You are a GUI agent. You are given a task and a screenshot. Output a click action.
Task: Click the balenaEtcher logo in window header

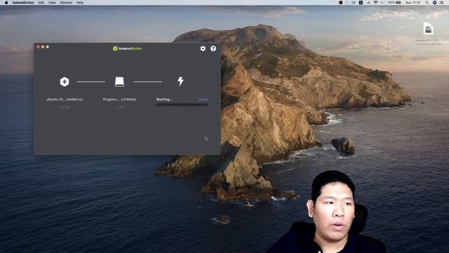click(127, 48)
